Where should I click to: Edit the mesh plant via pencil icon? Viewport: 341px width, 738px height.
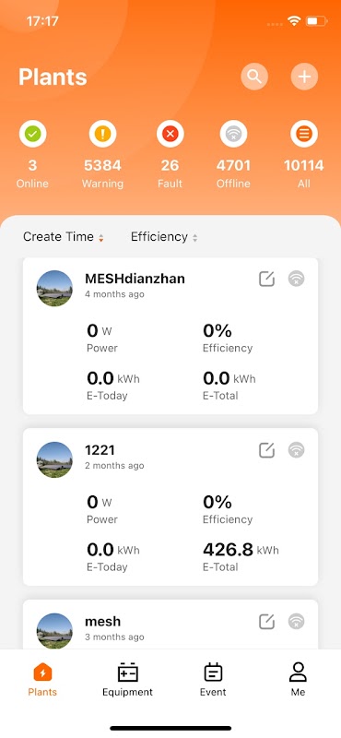click(266, 621)
